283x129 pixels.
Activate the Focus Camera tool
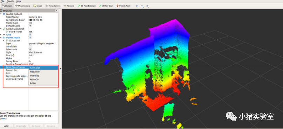pyautogui.click(x=53, y=6)
